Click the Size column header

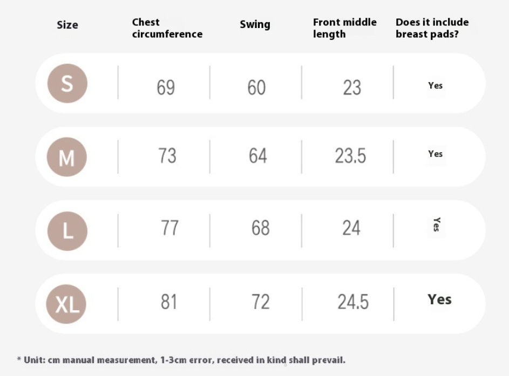coord(67,25)
